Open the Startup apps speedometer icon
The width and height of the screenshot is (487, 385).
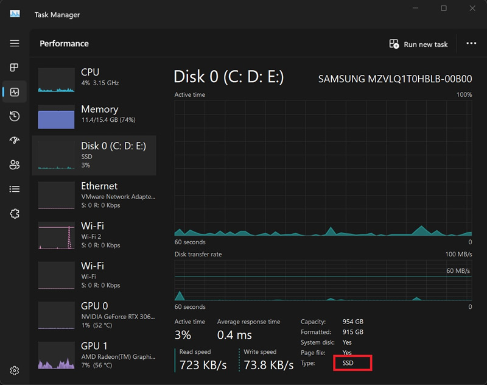(x=15, y=141)
